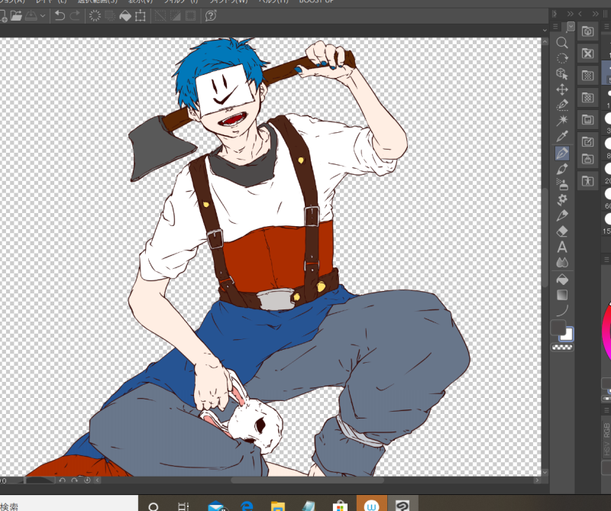Open the tool palette hamburger menu

click(555, 26)
